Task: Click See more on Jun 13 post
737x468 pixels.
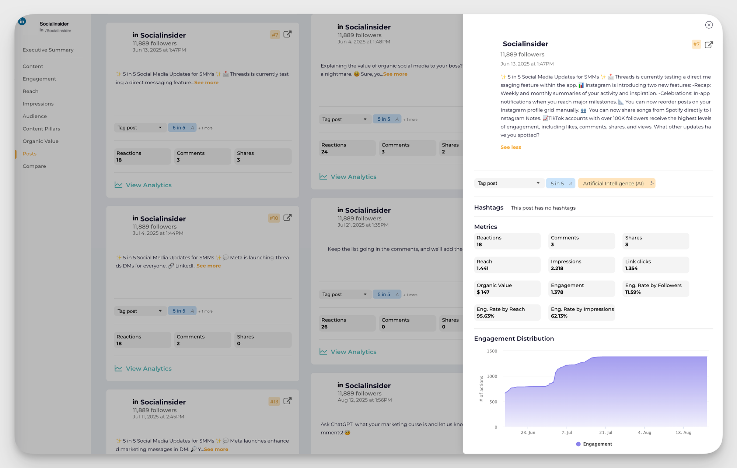Action: 206,82
